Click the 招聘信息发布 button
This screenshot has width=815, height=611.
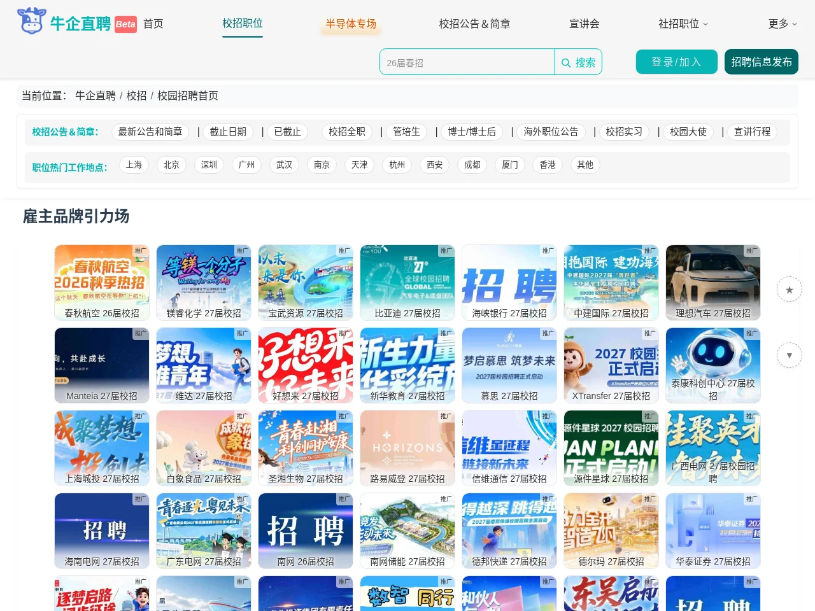tap(762, 62)
